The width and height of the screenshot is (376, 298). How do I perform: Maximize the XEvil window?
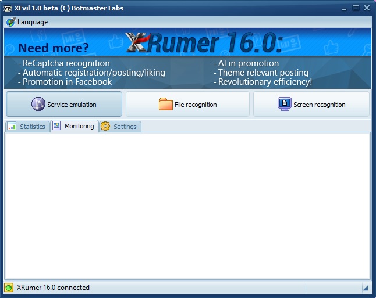[356, 8]
